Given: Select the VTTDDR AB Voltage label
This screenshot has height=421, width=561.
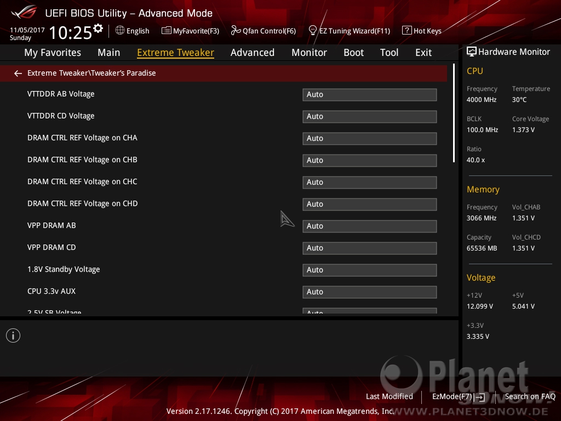Looking at the screenshot, I should tap(61, 94).
